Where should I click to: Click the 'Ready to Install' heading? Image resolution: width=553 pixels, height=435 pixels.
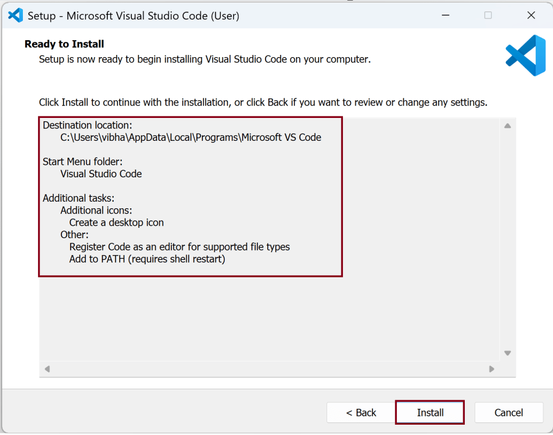click(64, 44)
